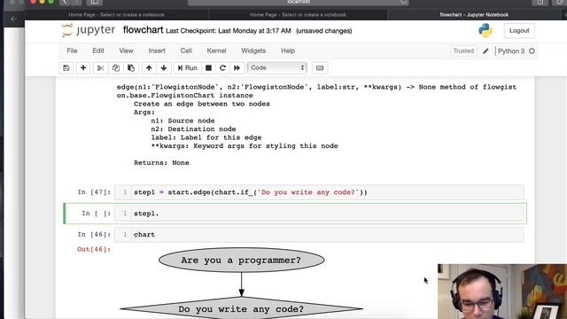
Task: Click the webcam video thumbnail
Action: coord(502,292)
